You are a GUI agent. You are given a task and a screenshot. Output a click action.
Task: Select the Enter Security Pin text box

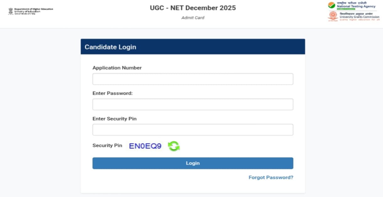[193, 130]
